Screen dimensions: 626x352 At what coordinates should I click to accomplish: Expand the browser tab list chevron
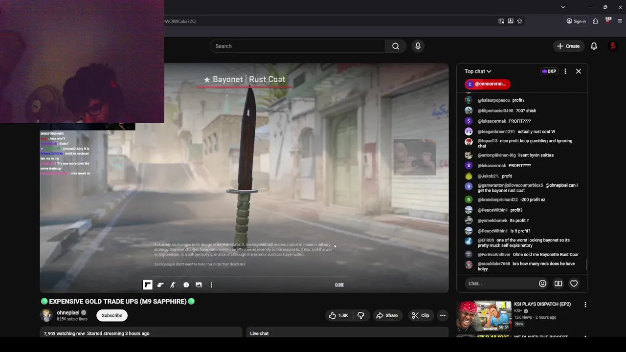click(563, 7)
